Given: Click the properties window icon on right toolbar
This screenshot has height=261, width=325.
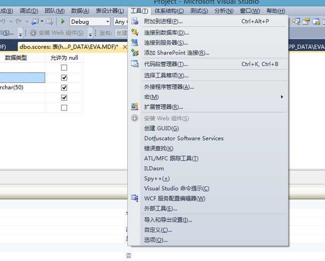Looking at the screenshot, I should (306, 21).
